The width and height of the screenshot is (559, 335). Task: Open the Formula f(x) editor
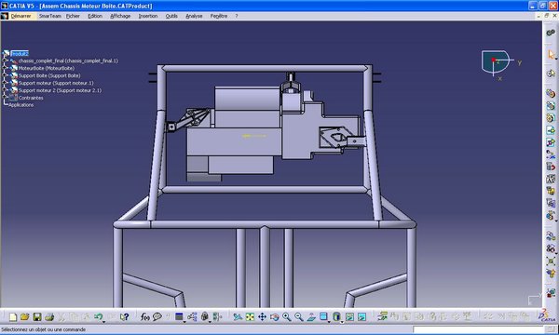[144, 316]
